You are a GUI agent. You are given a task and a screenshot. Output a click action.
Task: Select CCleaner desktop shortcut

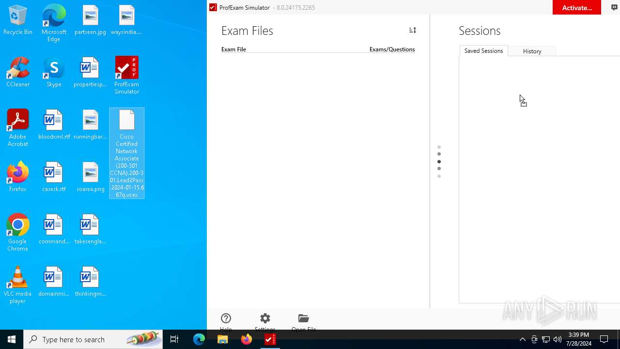[18, 73]
